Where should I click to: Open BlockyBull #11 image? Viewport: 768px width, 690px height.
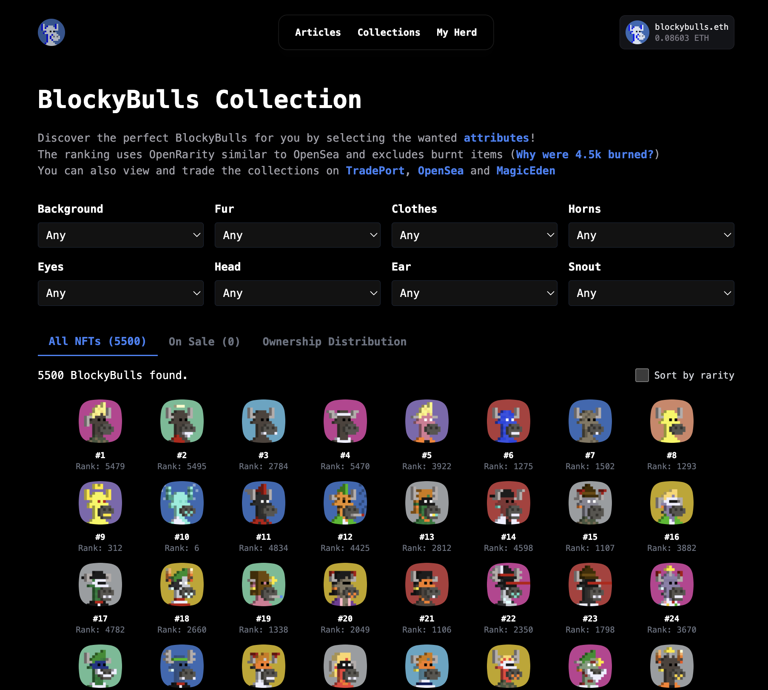(264, 503)
